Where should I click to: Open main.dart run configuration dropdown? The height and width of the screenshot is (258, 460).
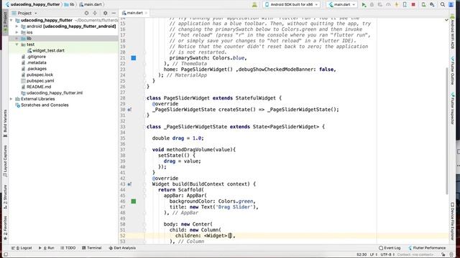coord(342,4)
